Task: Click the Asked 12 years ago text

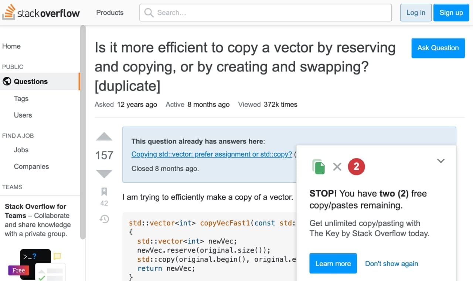Action: [x=126, y=105]
